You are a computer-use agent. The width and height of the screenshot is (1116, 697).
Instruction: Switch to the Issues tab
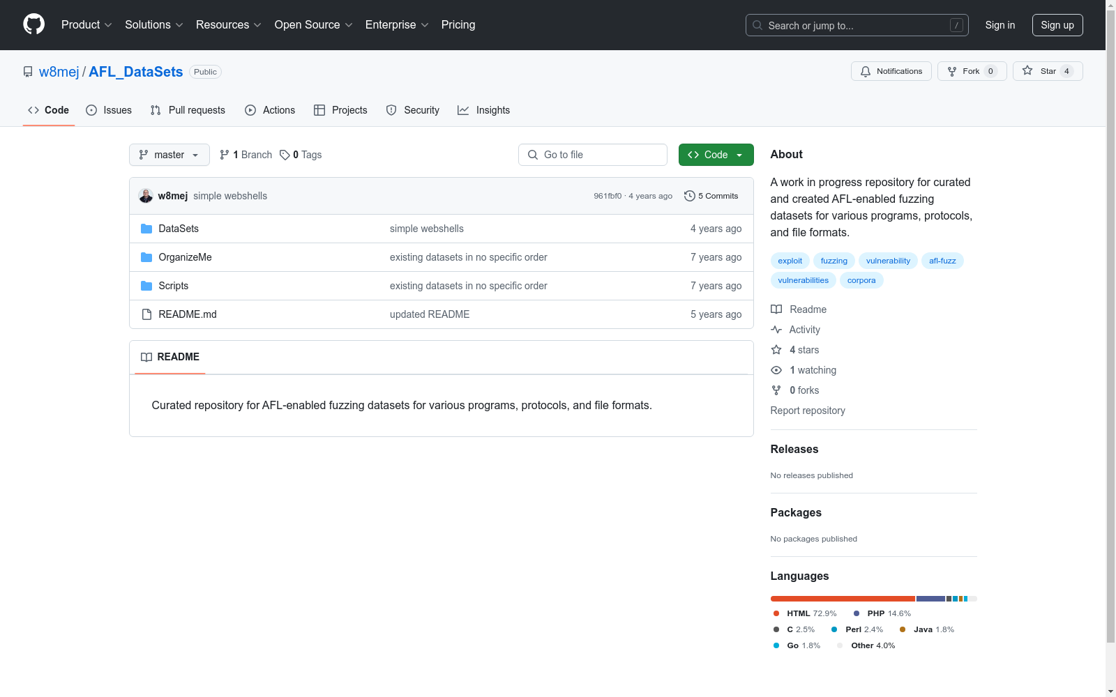[x=109, y=110]
